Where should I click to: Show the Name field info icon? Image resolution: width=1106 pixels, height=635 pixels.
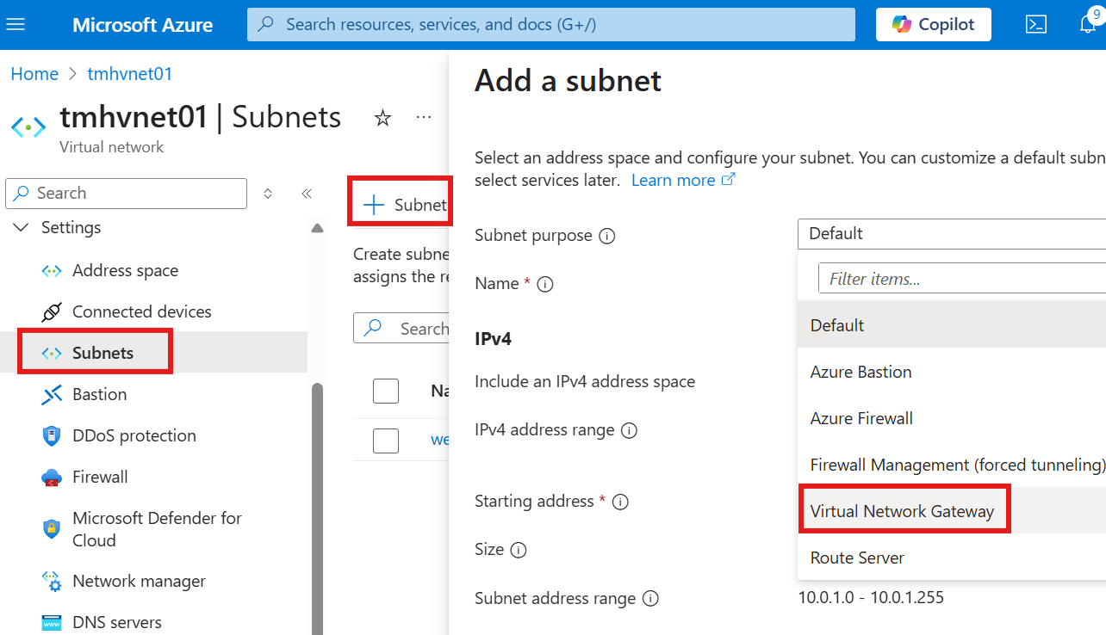tap(544, 284)
